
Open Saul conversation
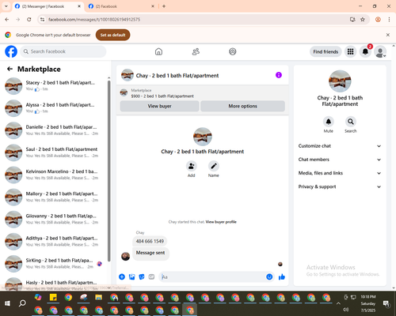coord(54,152)
